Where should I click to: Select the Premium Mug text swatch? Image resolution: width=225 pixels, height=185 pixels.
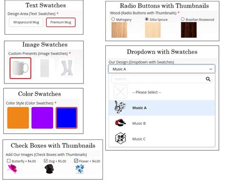point(61,22)
